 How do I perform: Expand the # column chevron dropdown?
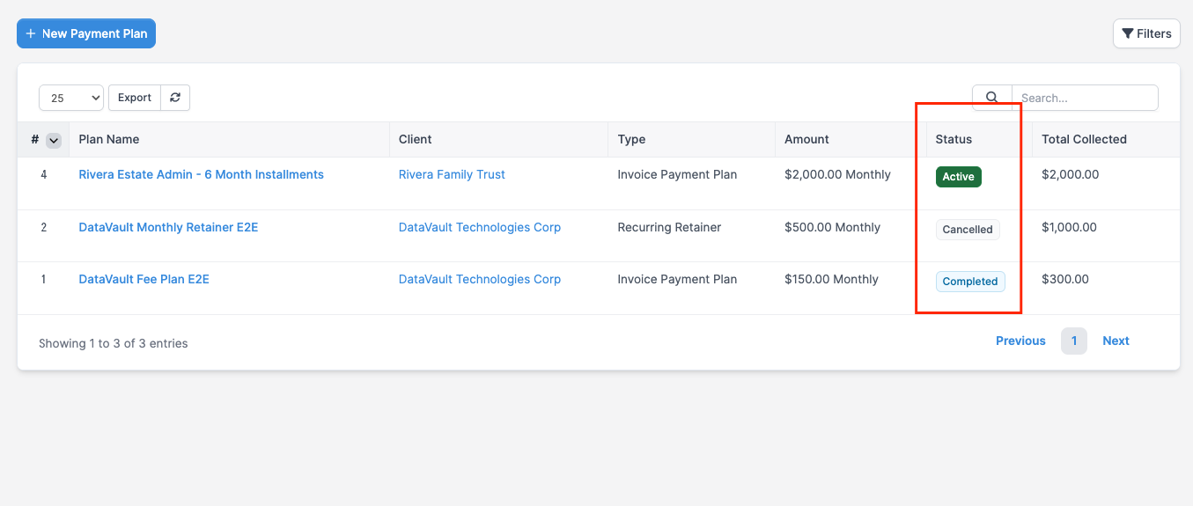point(54,140)
